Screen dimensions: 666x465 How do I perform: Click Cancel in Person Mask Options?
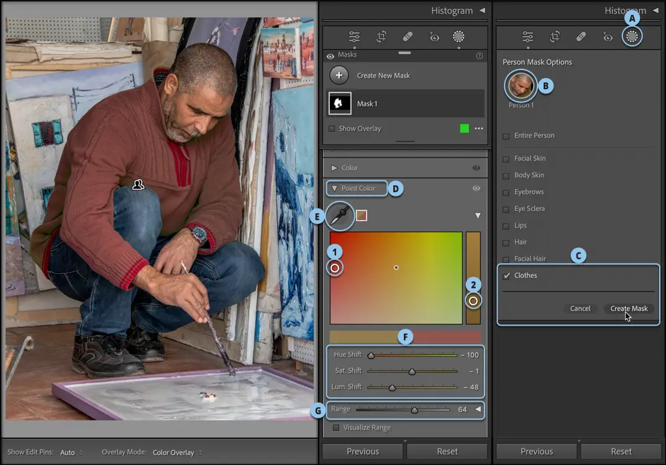pos(580,309)
